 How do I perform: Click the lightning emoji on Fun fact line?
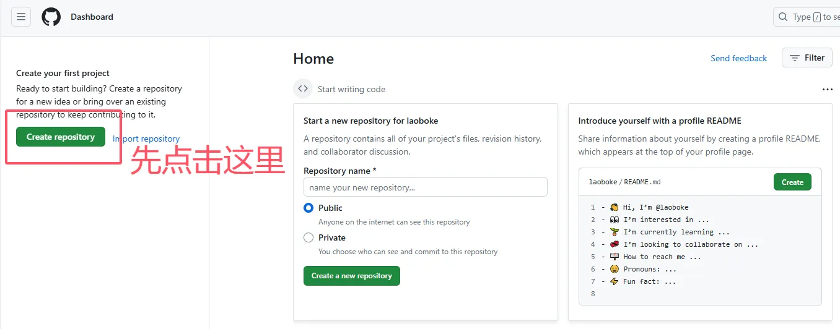point(615,281)
